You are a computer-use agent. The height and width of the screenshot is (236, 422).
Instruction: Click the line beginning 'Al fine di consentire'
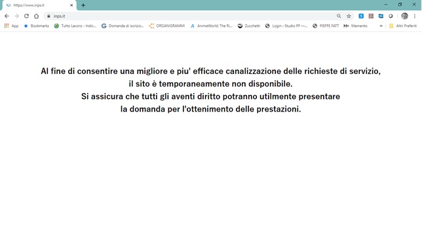pyautogui.click(x=210, y=71)
